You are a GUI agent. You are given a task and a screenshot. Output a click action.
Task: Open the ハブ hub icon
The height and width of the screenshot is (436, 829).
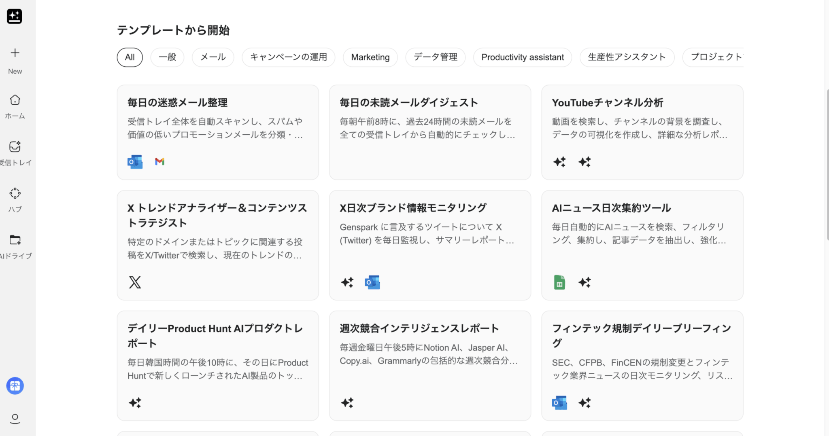[15, 193]
